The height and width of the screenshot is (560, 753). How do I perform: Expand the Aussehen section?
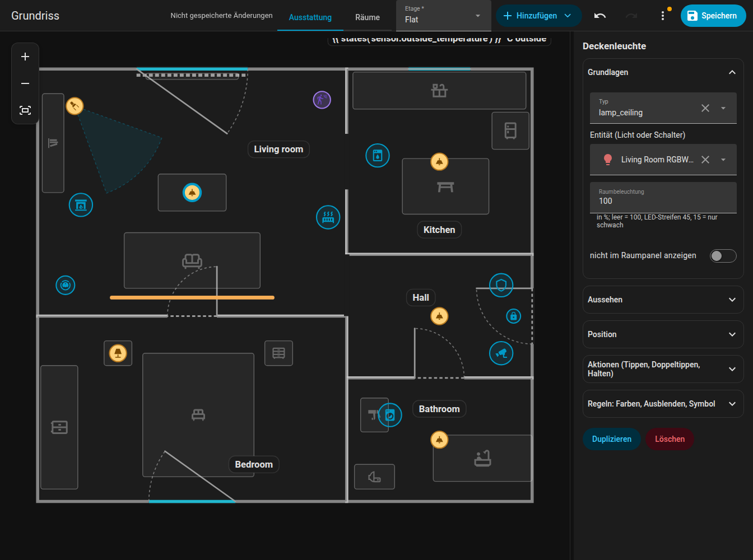tap(663, 300)
